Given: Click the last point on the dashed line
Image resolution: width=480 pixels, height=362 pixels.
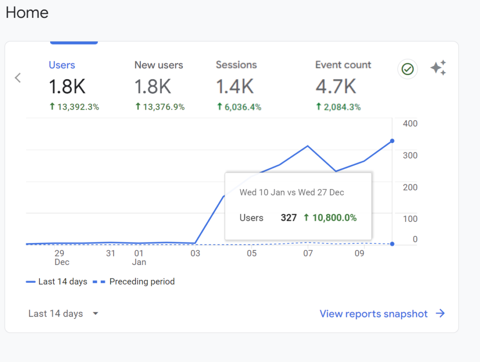Looking at the screenshot, I should point(392,244).
